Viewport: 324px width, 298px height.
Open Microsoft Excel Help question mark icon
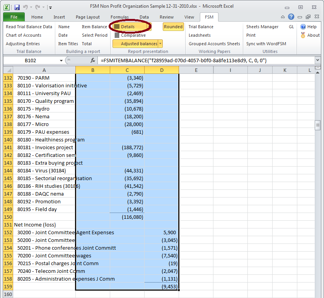(291, 17)
